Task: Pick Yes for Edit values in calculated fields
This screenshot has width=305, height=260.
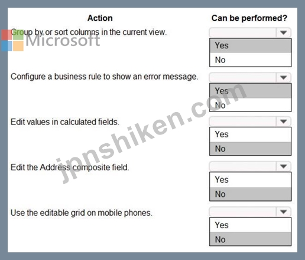Action: (x=250, y=134)
